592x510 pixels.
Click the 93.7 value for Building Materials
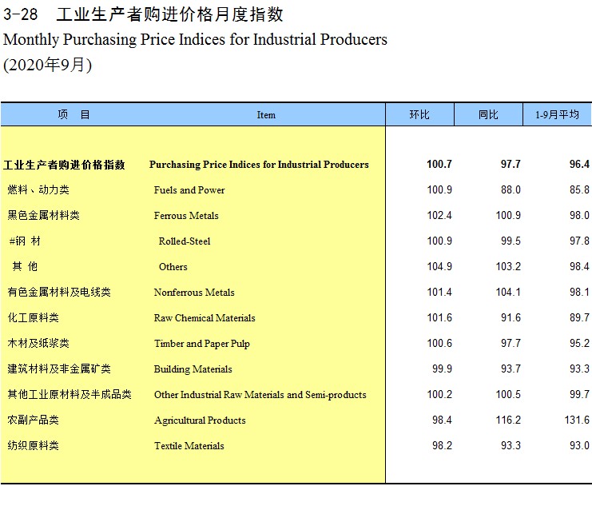(511, 369)
